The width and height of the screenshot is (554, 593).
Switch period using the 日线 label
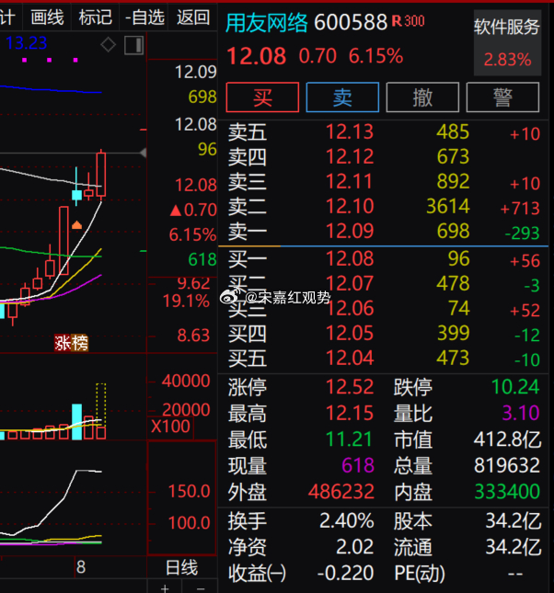[182, 567]
